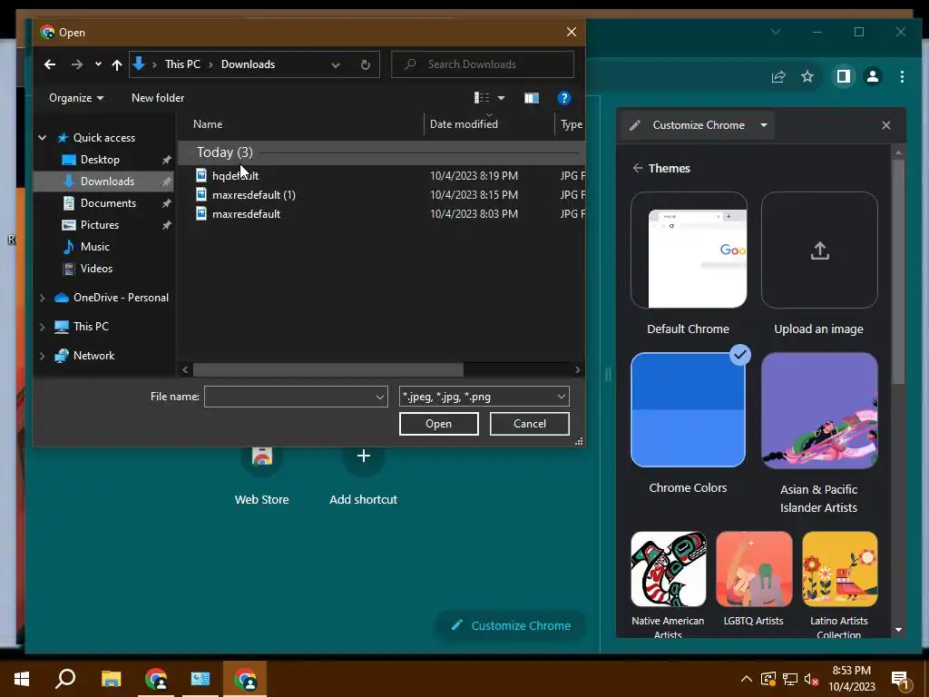This screenshot has width=929, height=697.
Task: Go back in the Open dialog
Action: (x=50, y=64)
